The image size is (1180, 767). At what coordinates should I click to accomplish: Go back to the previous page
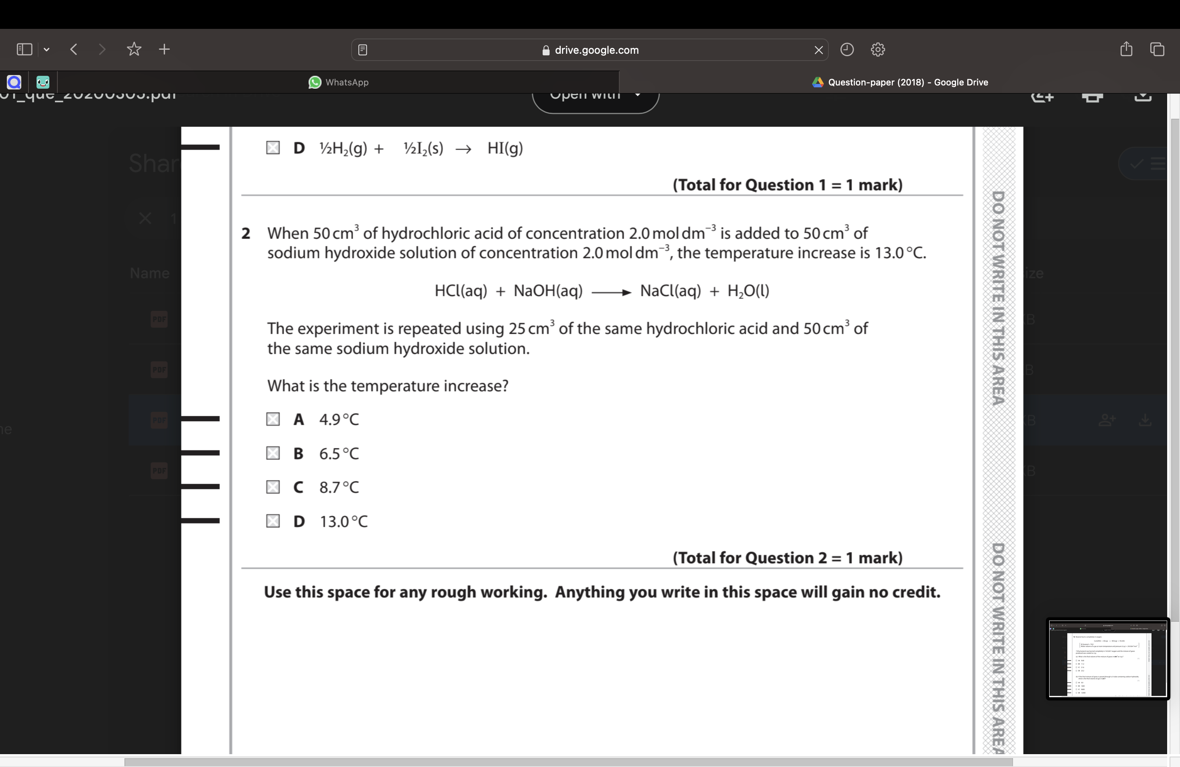(74, 49)
